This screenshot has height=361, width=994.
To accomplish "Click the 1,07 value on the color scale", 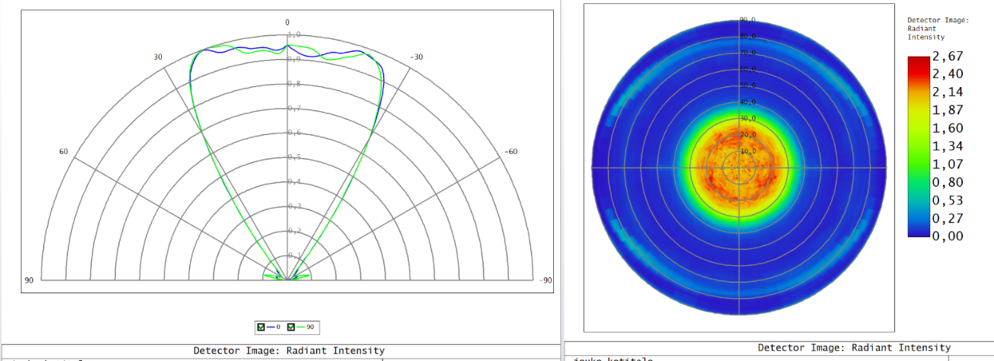I will [x=946, y=164].
